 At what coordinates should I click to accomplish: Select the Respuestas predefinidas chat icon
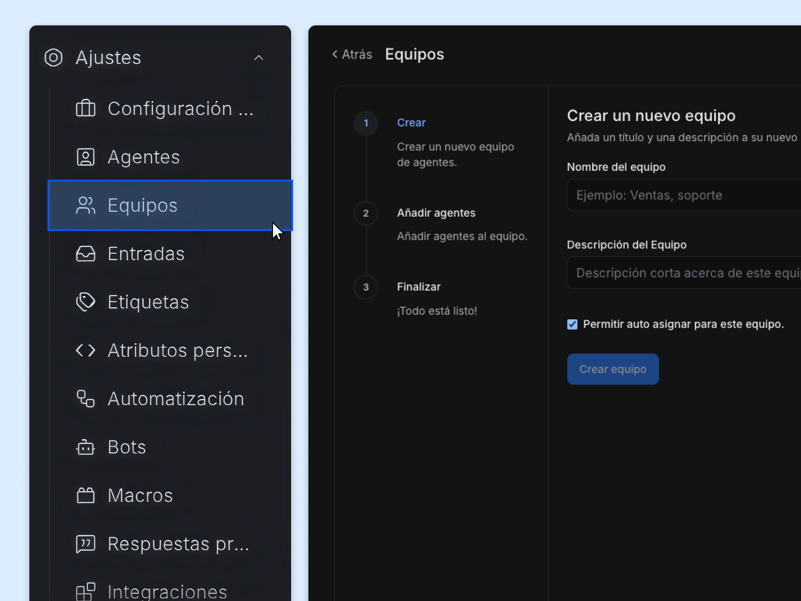tap(85, 543)
